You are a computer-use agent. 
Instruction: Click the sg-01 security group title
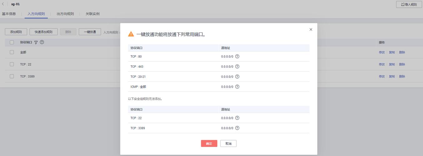[x=15, y=4]
